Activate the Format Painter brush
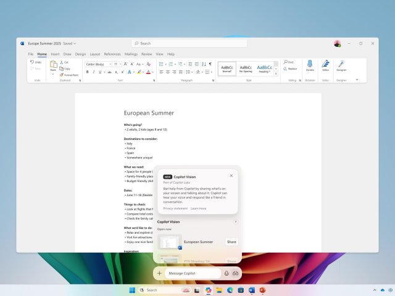 click(61, 75)
